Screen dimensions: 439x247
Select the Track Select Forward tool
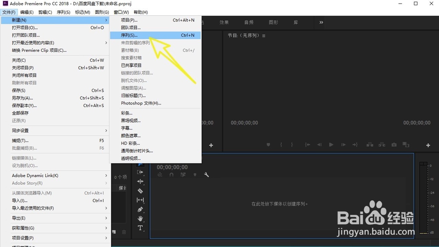[140, 172]
